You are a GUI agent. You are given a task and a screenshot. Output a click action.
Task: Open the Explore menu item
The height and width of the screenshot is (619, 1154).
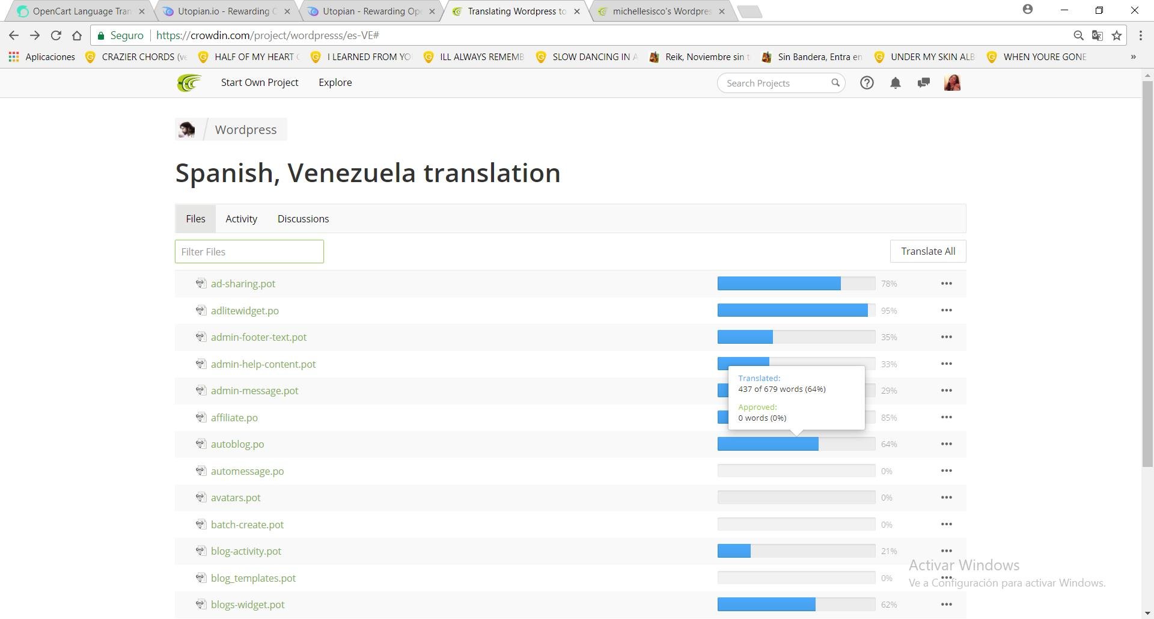tap(335, 83)
